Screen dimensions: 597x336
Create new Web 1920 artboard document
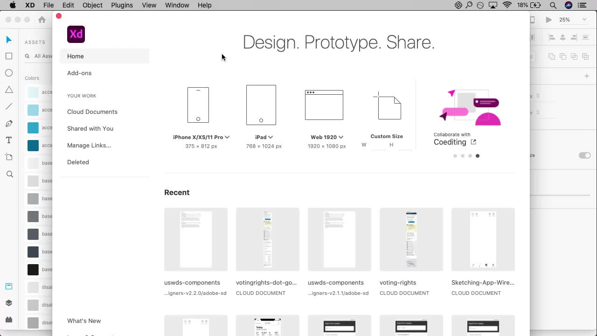324,105
